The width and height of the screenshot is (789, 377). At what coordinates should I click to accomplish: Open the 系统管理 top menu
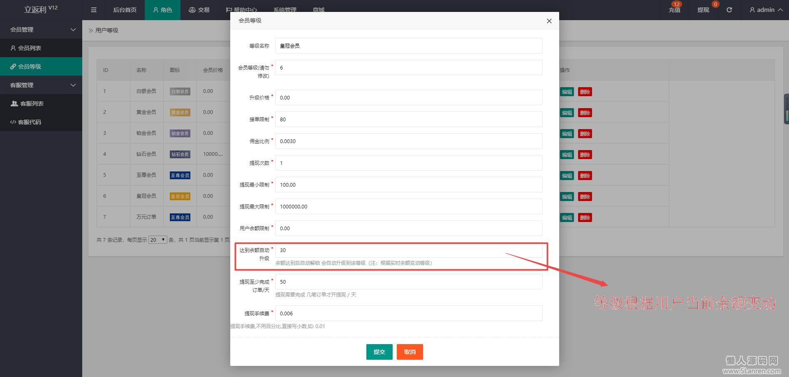click(x=285, y=10)
